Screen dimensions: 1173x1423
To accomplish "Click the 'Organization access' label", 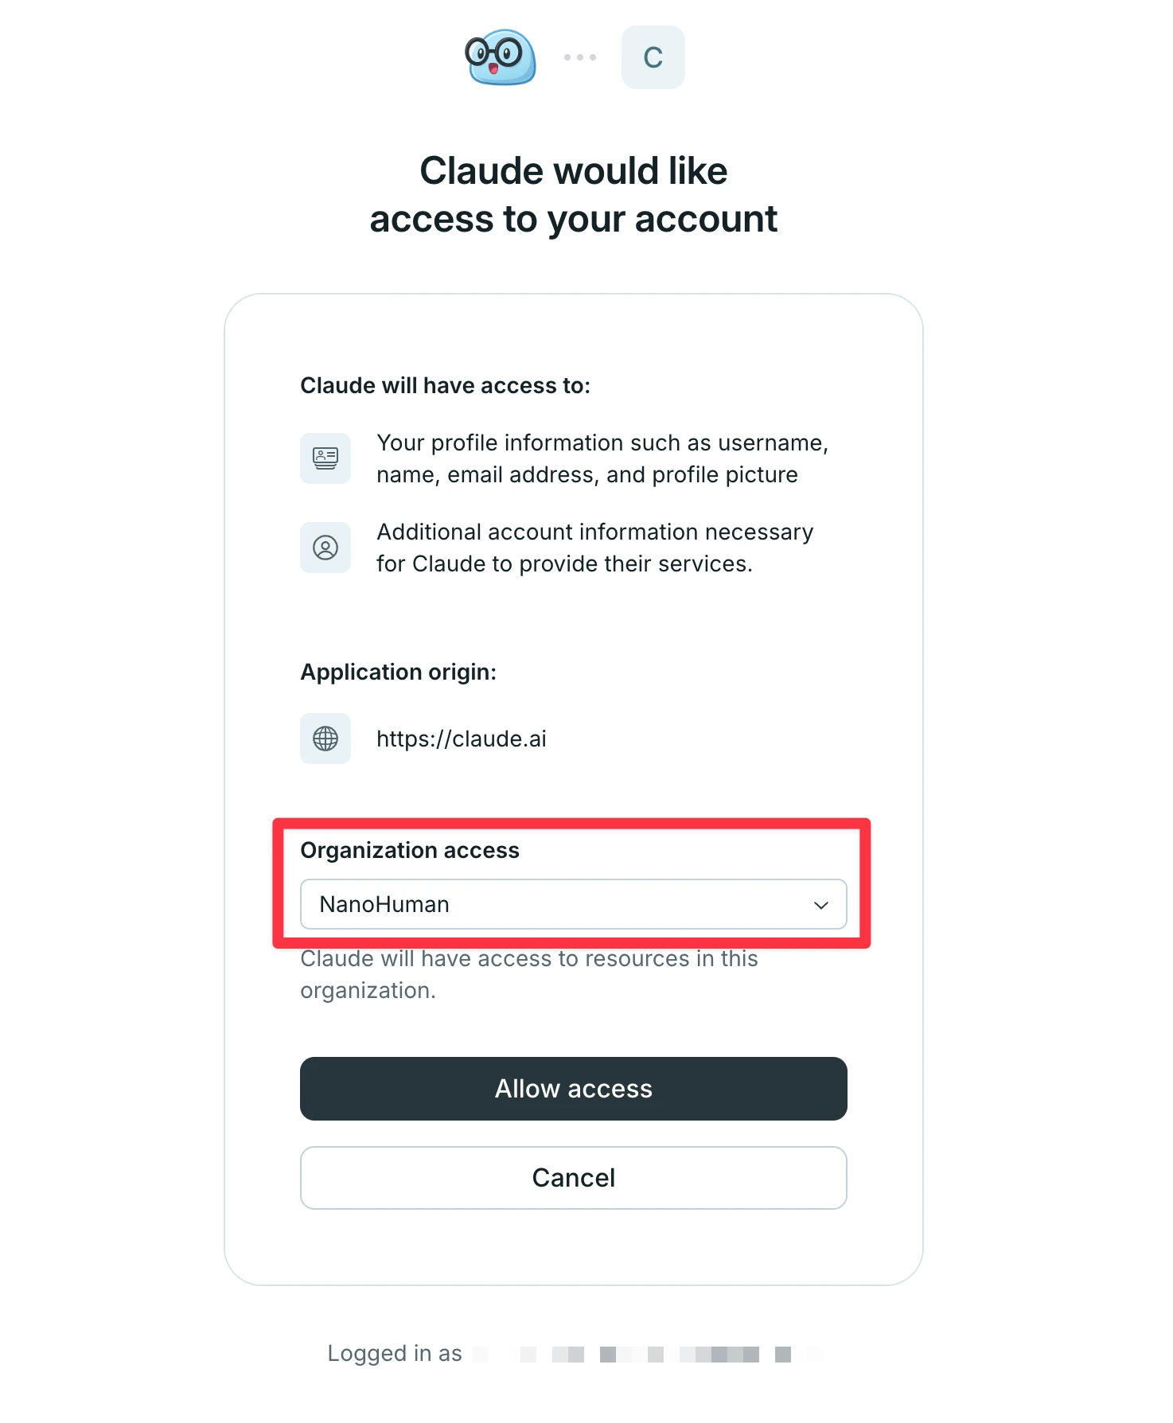I will 410,851.
